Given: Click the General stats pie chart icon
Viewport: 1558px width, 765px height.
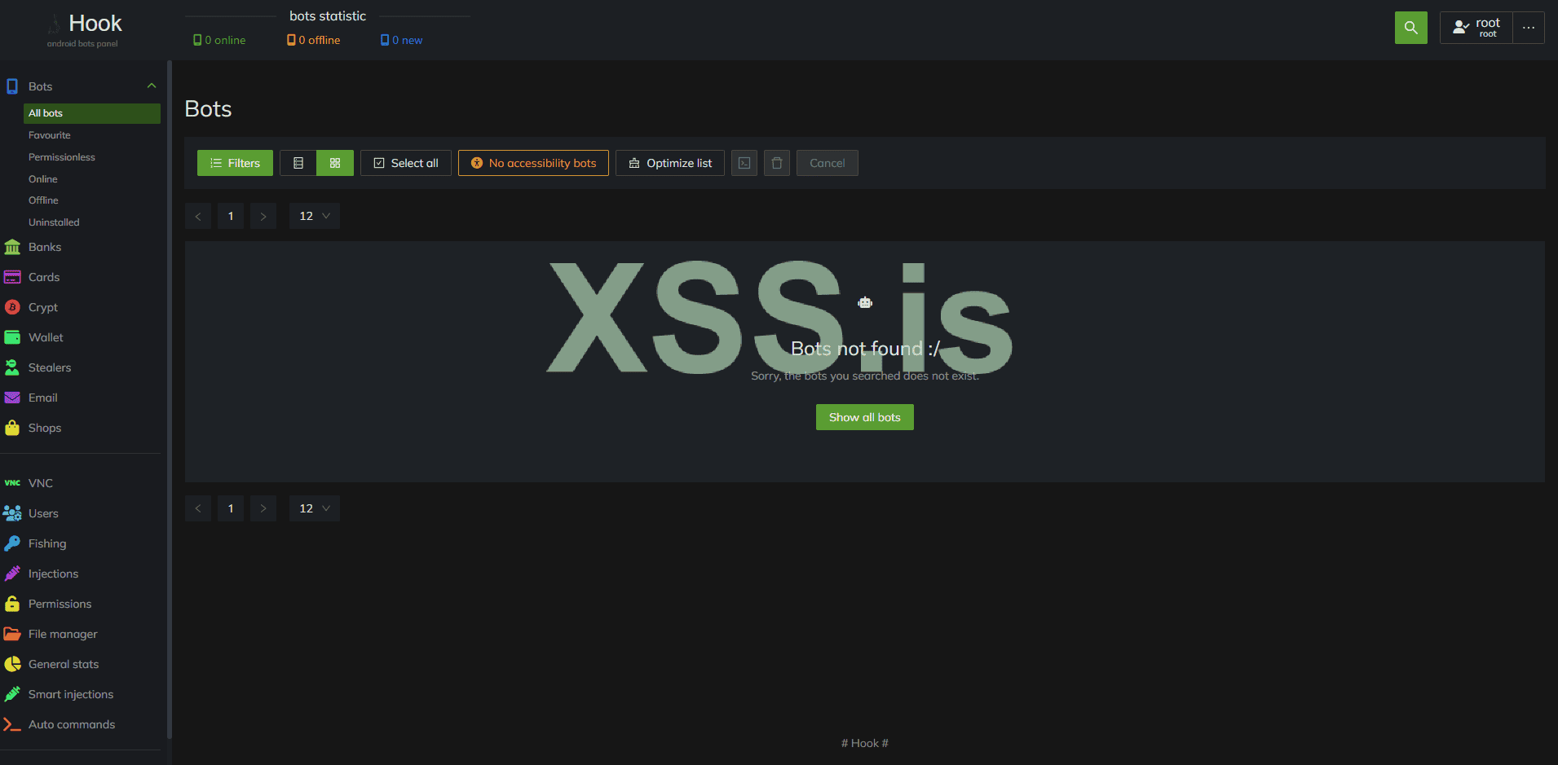Looking at the screenshot, I should click(x=12, y=664).
